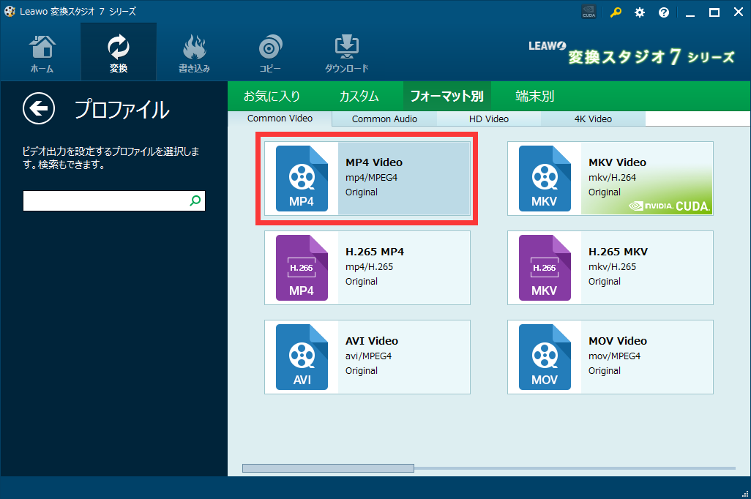Viewport: 751px width, 499px height.
Task: Select the Common Audio sub-tab
Action: [x=384, y=119]
